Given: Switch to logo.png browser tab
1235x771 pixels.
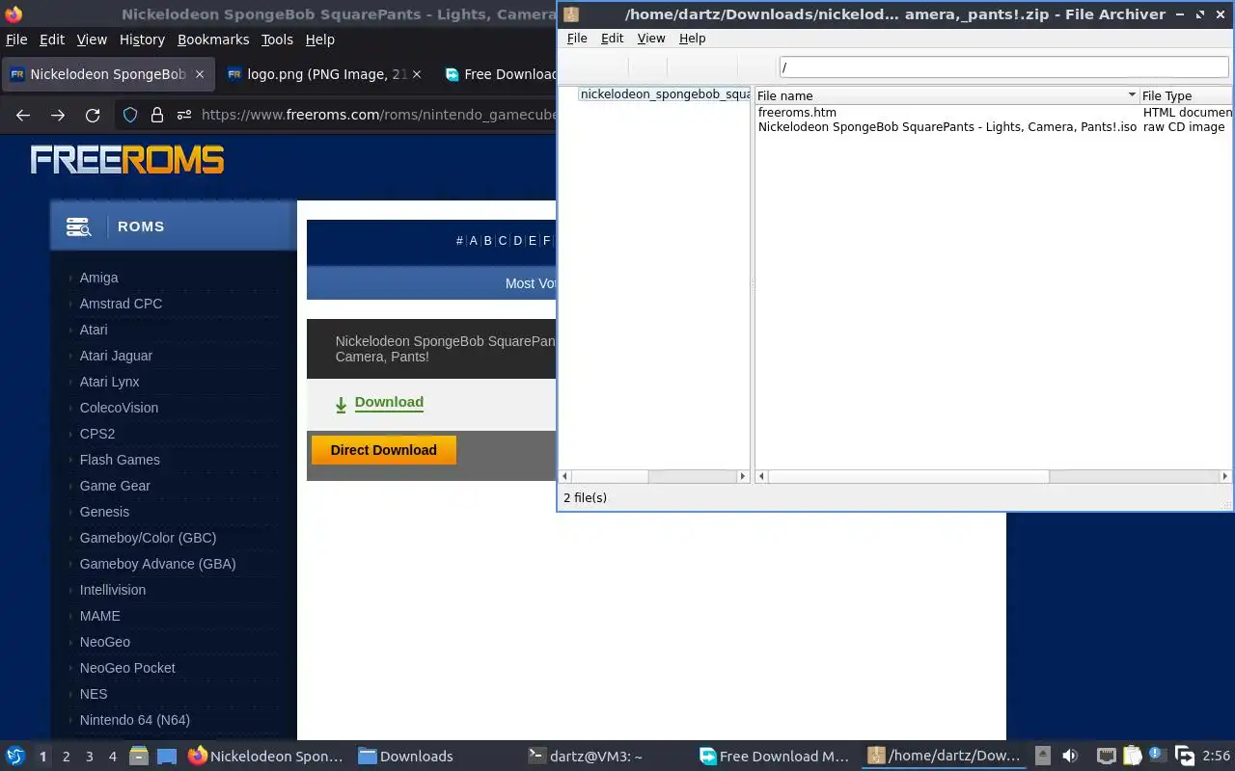Looking at the screenshot, I should (325, 74).
